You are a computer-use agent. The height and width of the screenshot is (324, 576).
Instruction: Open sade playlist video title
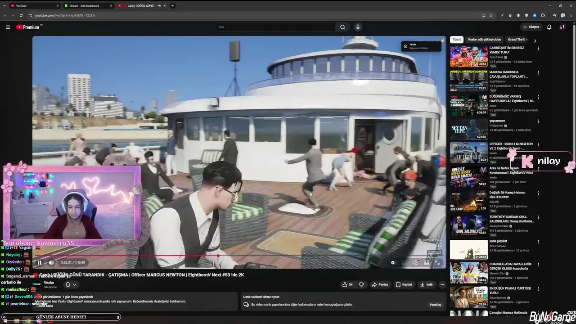click(x=498, y=241)
